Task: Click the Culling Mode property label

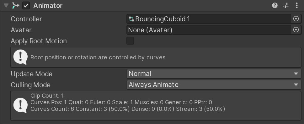Action: click(31, 85)
